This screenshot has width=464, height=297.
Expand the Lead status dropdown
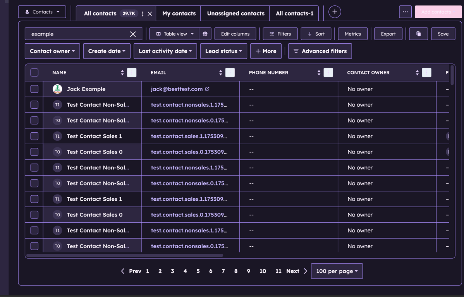coord(223,51)
